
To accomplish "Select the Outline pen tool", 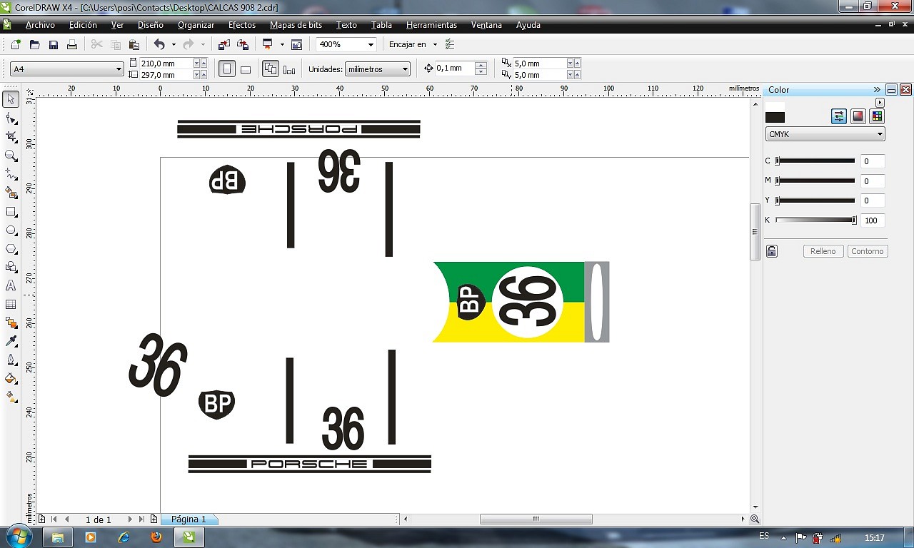I will click(11, 360).
